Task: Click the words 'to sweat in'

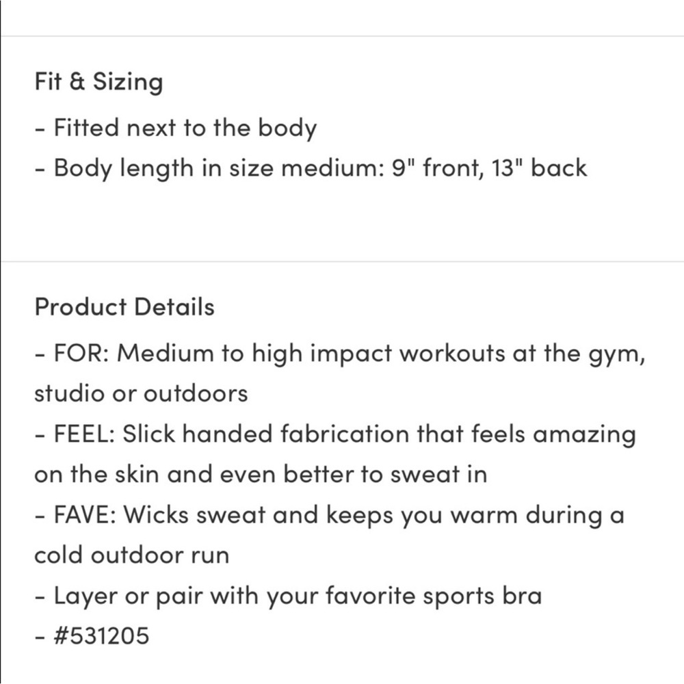Action: [431, 475]
